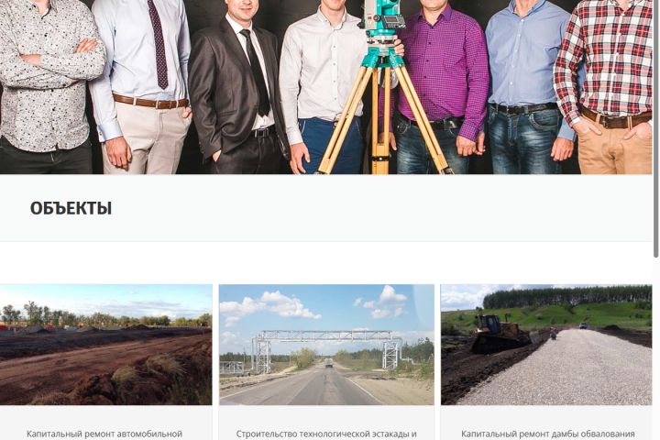
Task: Click the truck on the overpass road
Action: [329, 363]
